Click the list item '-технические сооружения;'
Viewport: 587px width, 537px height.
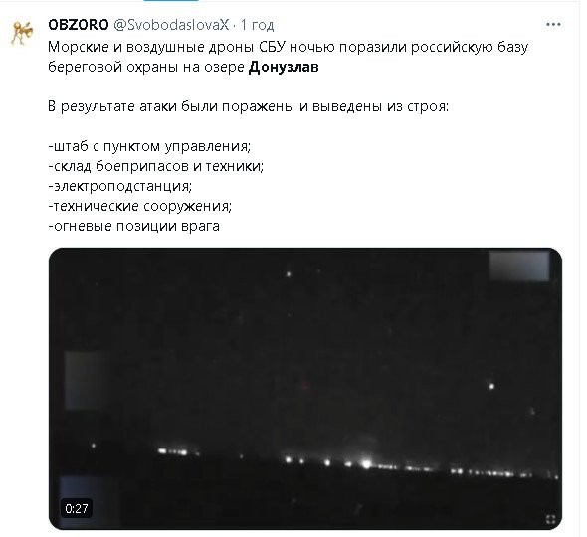140,206
